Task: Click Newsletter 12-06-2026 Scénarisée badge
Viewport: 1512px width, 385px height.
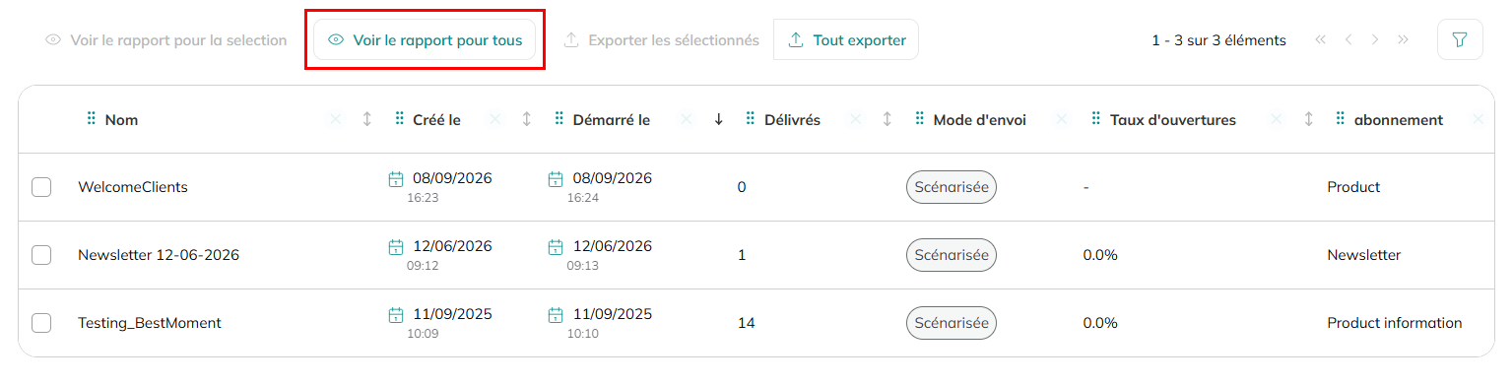Action: (952, 255)
